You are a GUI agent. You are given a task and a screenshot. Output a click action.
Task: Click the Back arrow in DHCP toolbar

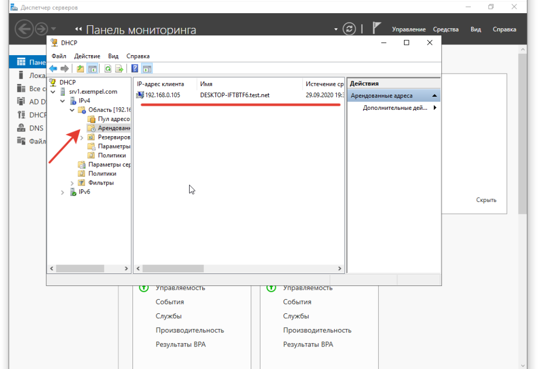(53, 68)
